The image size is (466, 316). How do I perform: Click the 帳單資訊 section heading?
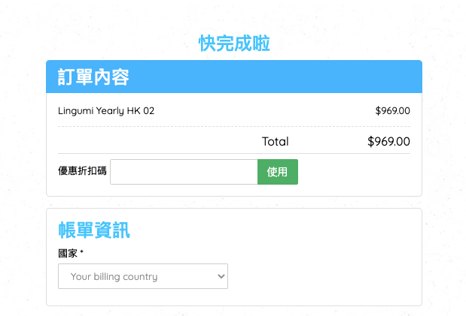94,230
